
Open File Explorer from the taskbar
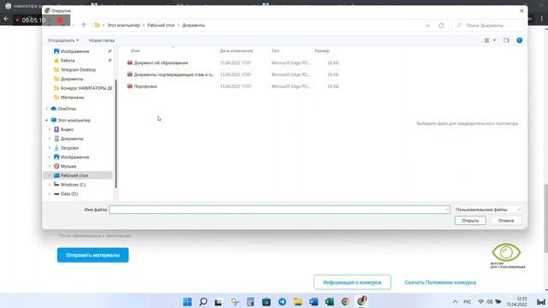pos(298,302)
